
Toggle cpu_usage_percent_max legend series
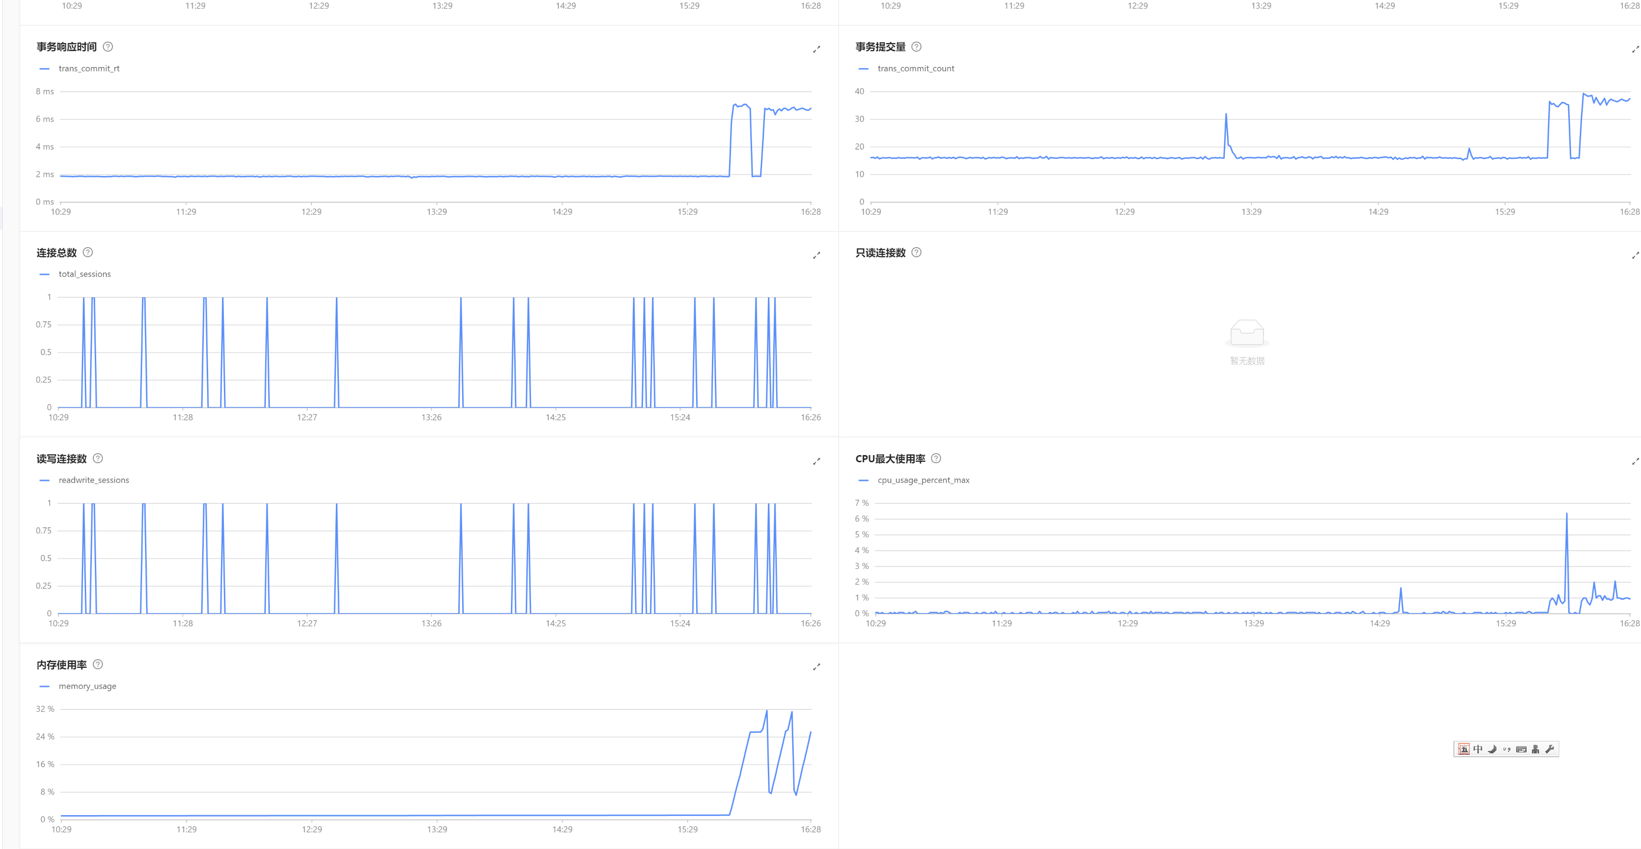coord(923,480)
